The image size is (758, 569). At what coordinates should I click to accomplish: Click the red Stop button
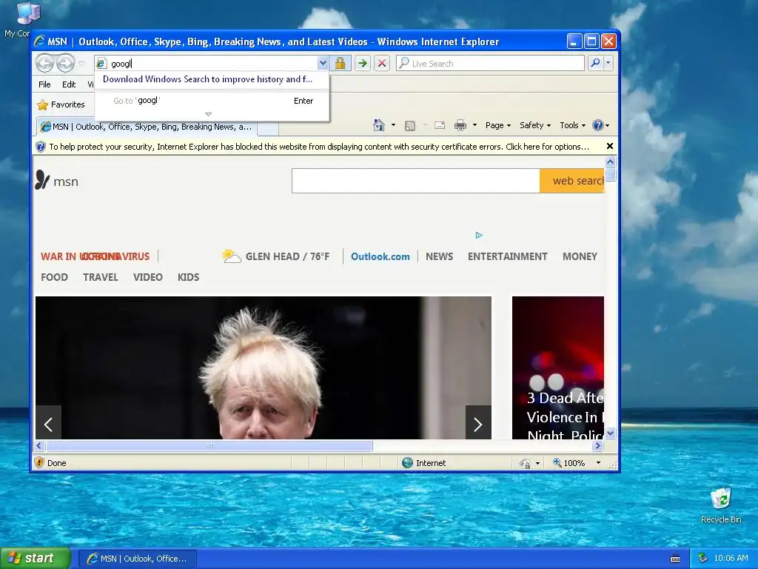coord(382,64)
